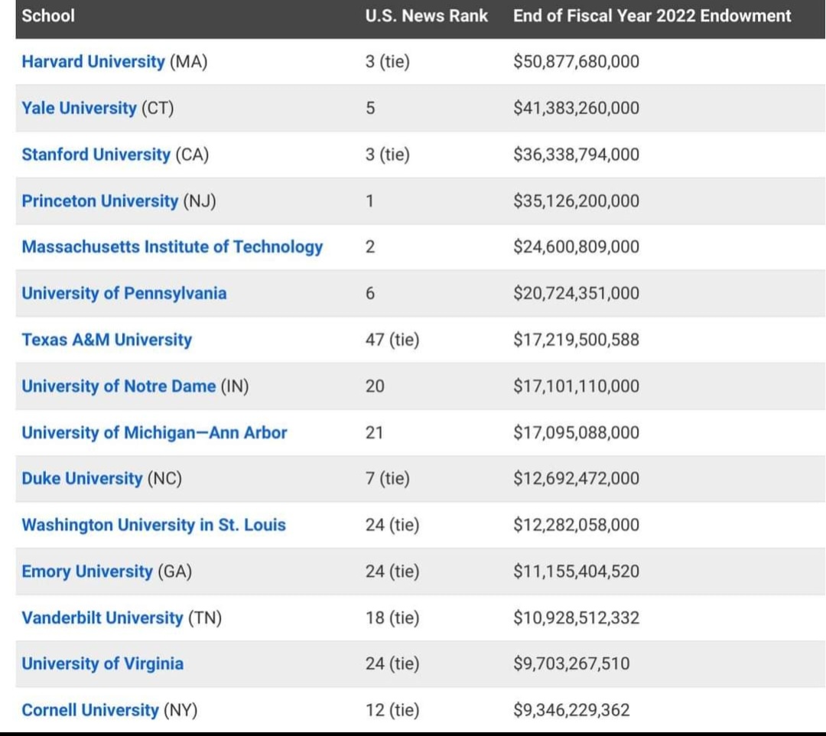Visit the University of Pennsylvania link
The width and height of the screenshot is (826, 736).
pos(125,294)
